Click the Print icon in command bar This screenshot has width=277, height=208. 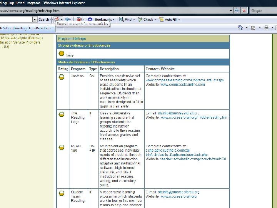[x=266, y=28]
